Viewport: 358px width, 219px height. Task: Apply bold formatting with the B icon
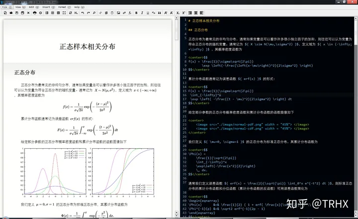pos(136,13)
